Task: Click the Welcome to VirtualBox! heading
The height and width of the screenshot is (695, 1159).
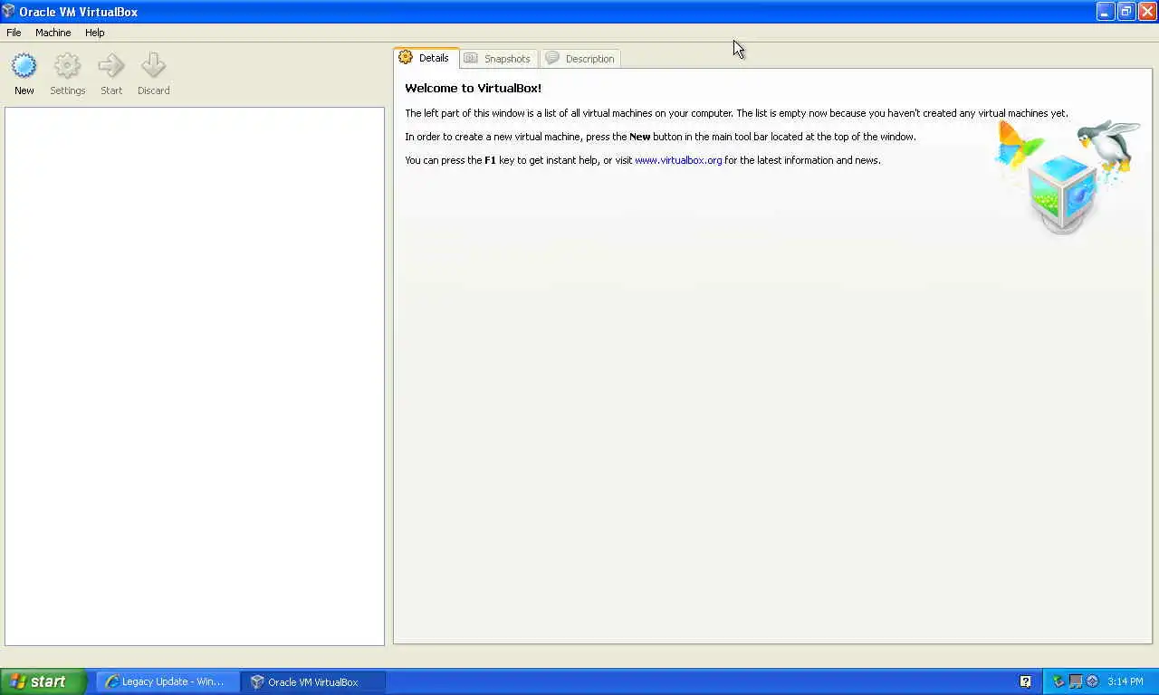Action: [473, 88]
